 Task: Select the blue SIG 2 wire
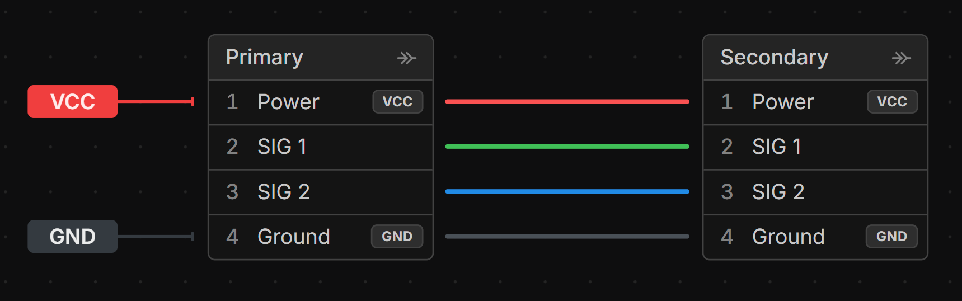click(567, 191)
